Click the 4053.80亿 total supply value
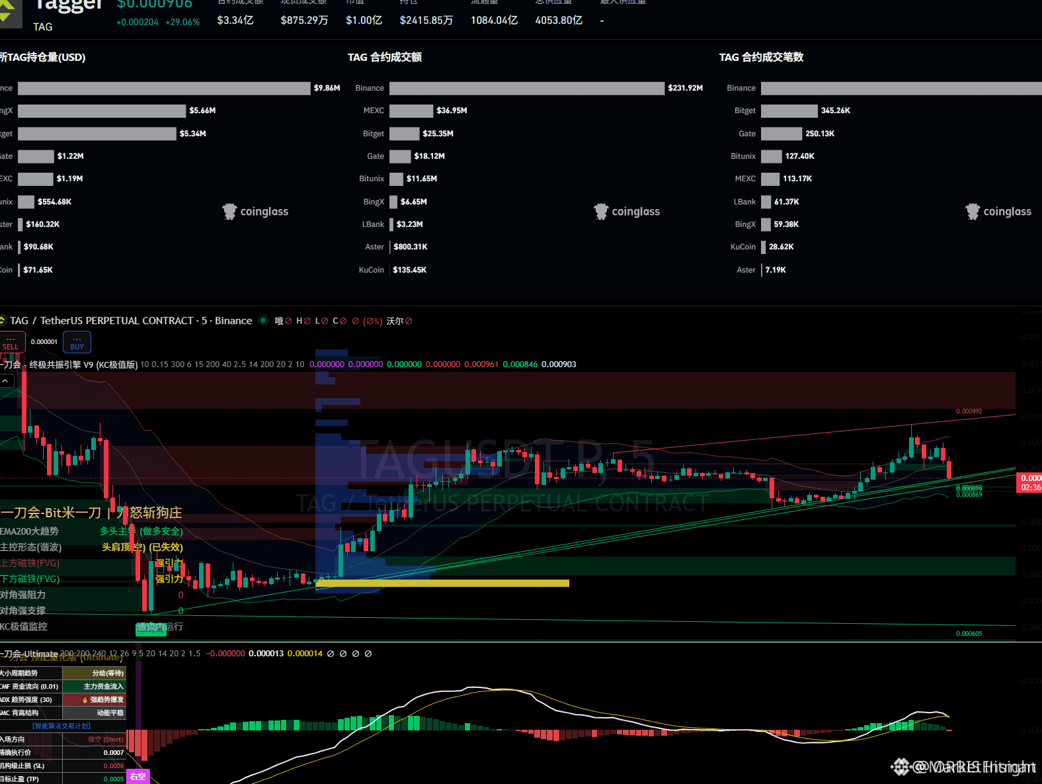 tap(559, 21)
